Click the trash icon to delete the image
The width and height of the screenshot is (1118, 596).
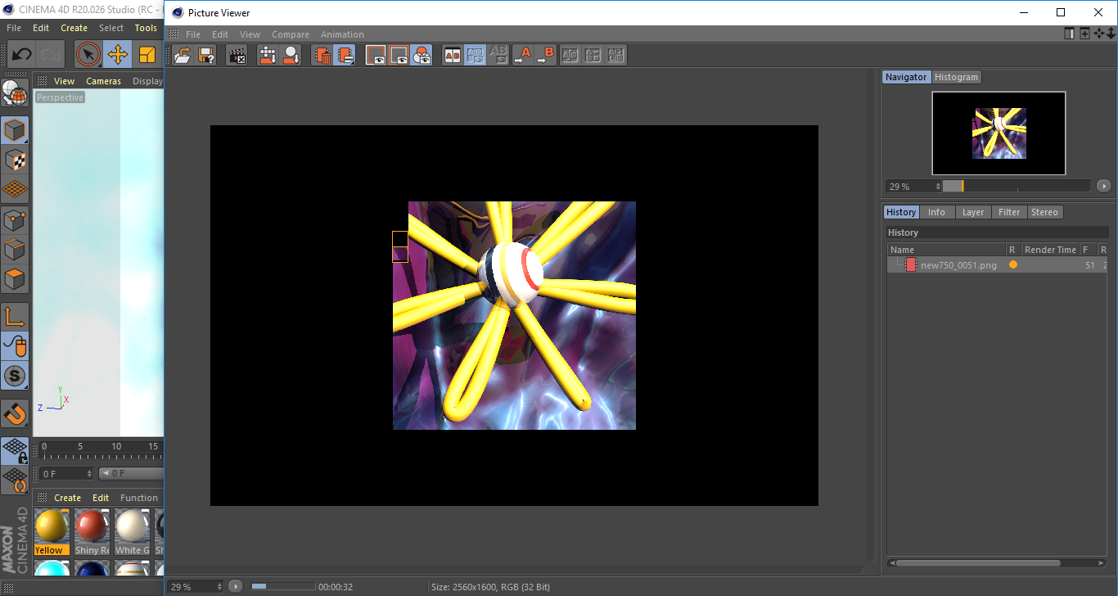tap(322, 55)
